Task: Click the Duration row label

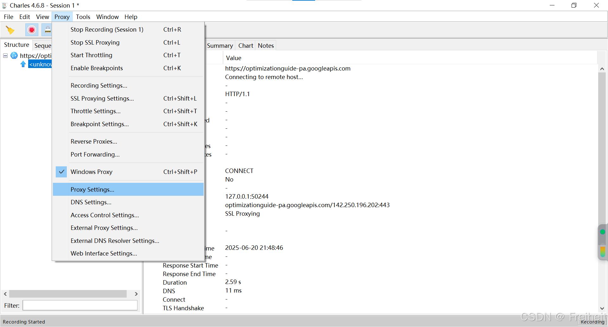Action: tap(175, 282)
